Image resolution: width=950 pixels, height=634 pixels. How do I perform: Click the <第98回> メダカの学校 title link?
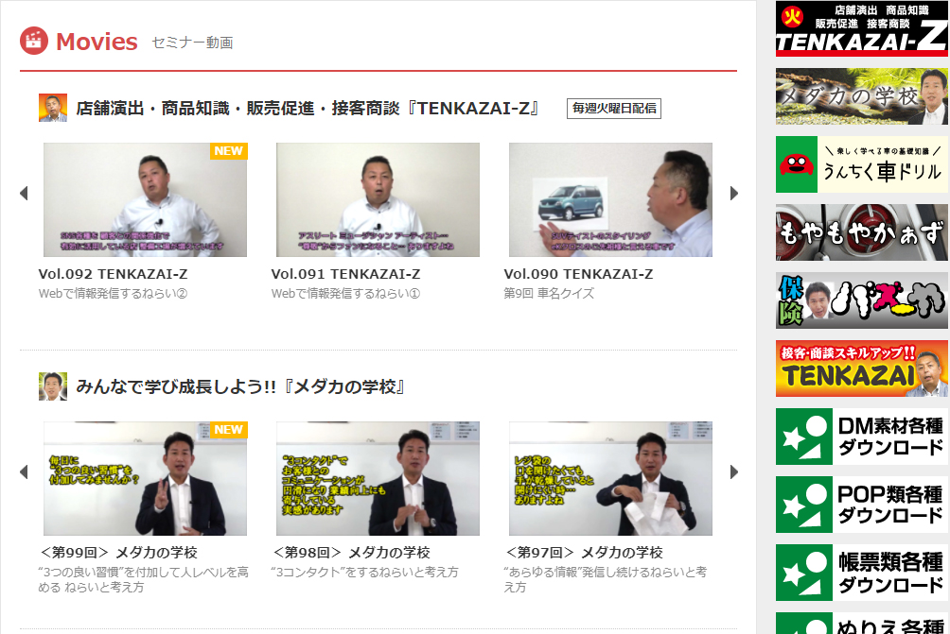pos(351,553)
